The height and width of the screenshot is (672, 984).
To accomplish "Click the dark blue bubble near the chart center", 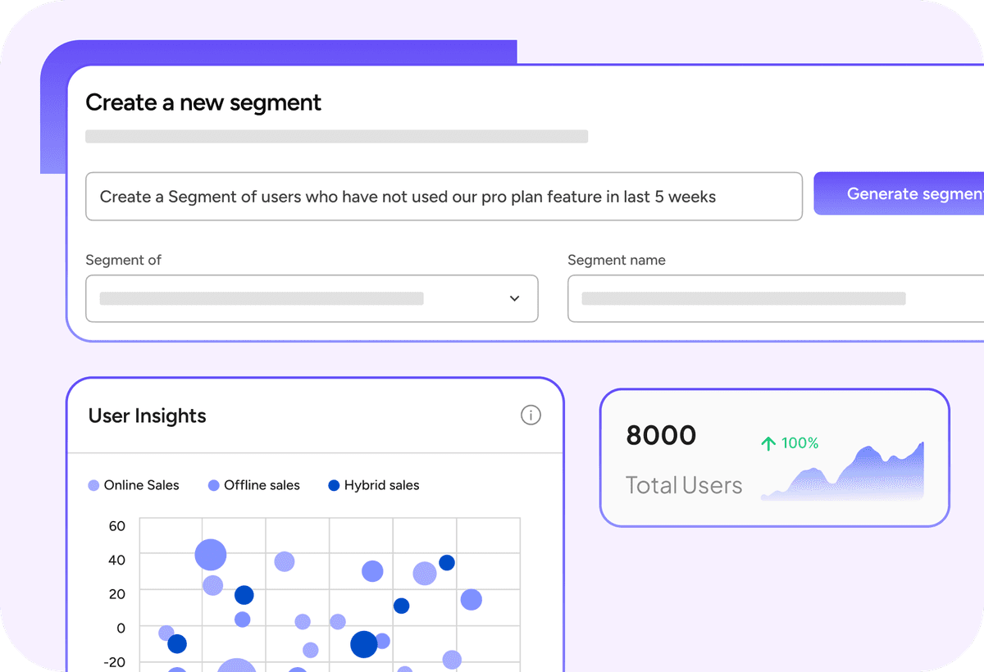I will click(x=362, y=645).
